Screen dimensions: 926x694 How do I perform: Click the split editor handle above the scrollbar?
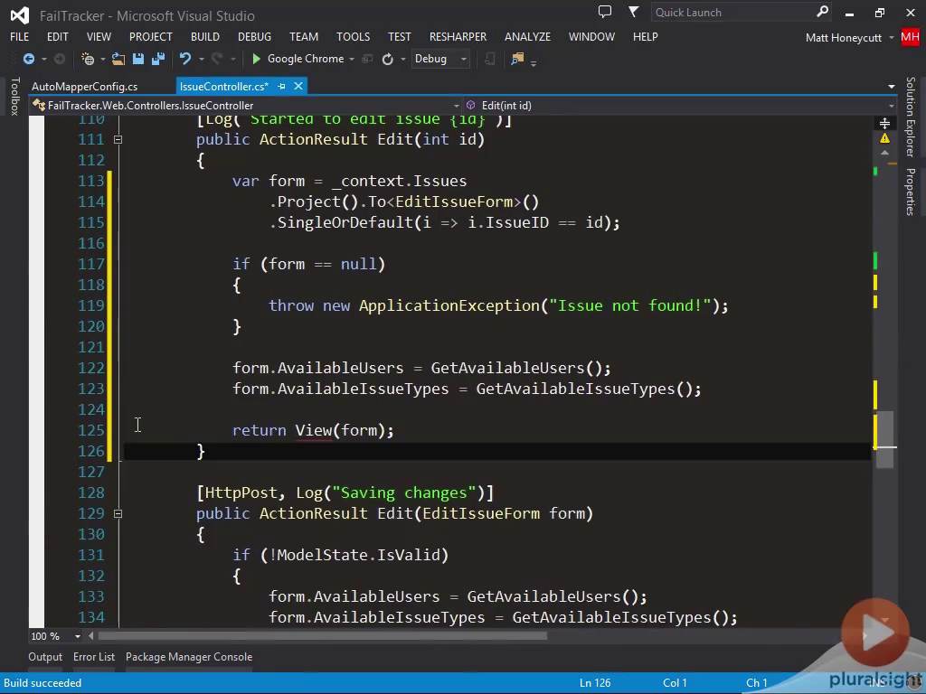pyautogui.click(x=884, y=123)
